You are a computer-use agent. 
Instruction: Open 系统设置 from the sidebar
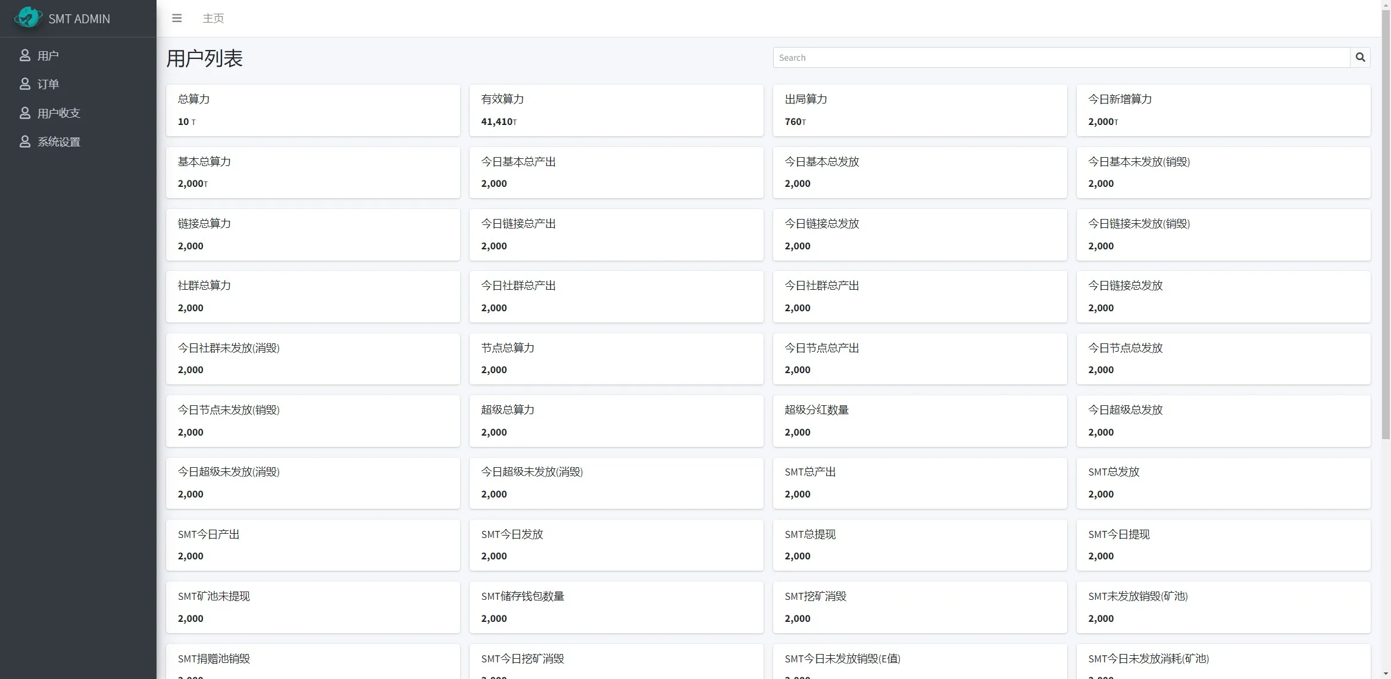tap(58, 142)
